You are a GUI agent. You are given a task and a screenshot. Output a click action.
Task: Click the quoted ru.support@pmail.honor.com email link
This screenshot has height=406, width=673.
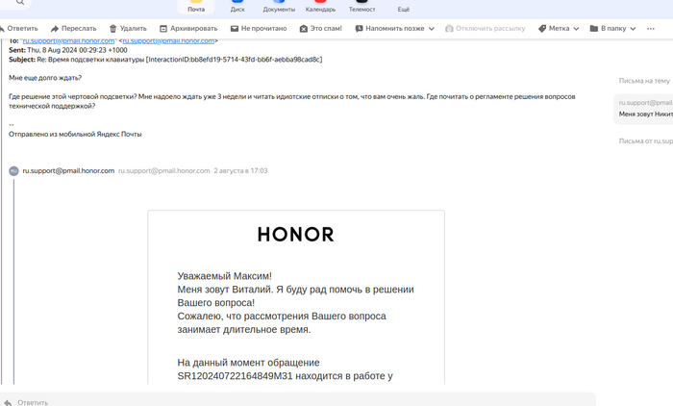68,41
